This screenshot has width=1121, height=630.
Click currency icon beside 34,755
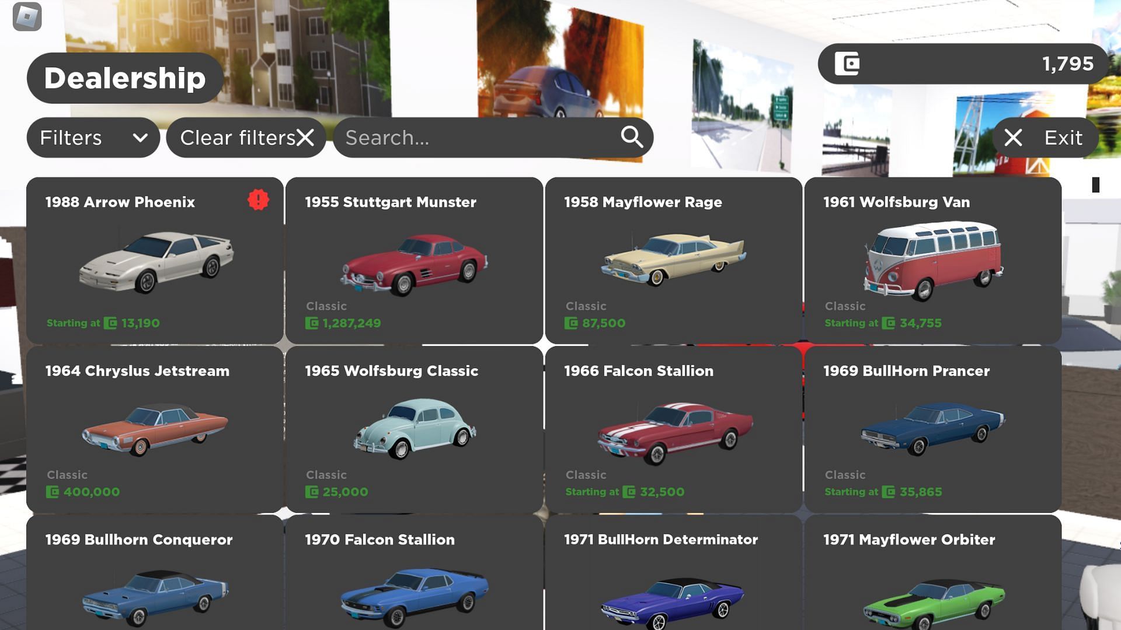(x=889, y=323)
